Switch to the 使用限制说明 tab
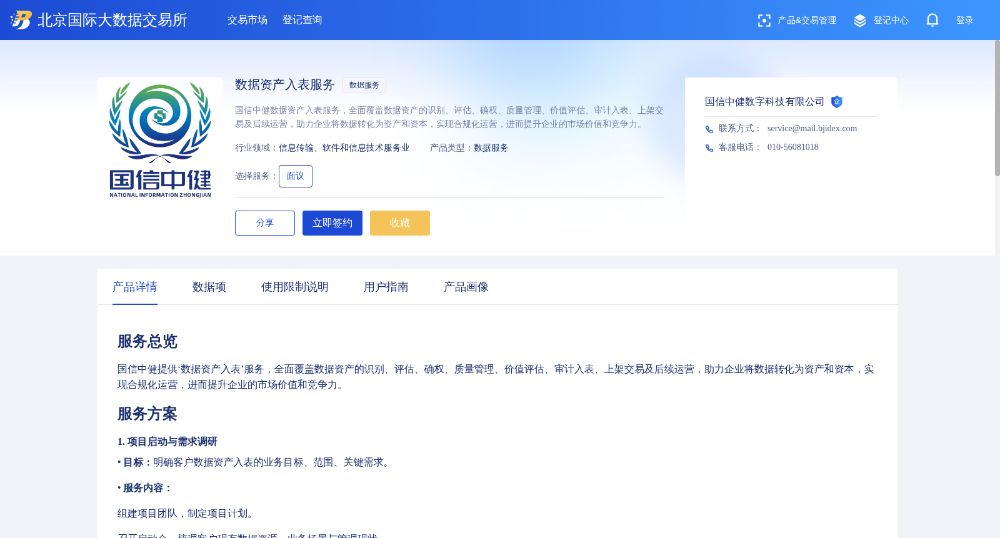 click(x=295, y=287)
